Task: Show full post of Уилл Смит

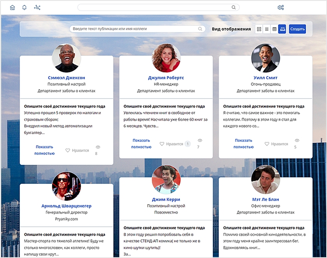Action: coord(243,143)
